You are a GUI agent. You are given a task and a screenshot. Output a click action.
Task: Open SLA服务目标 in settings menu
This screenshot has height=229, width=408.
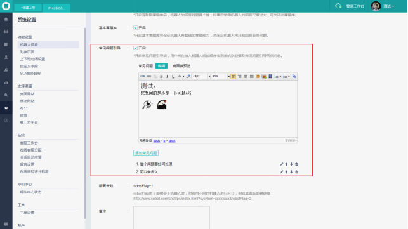(x=30, y=74)
